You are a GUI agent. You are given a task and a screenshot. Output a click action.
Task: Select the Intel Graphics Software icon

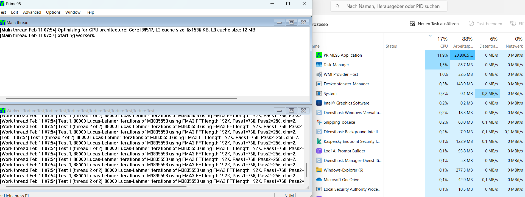tap(319, 103)
